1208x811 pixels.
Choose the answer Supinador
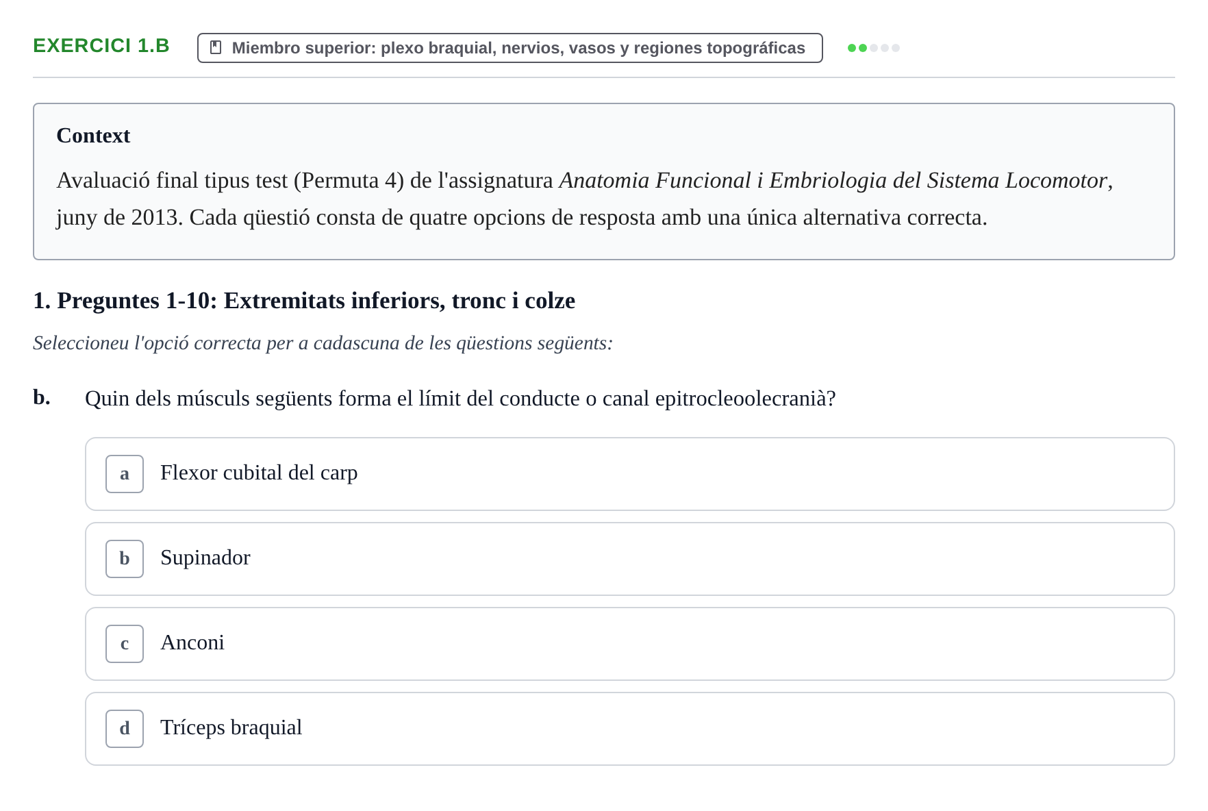pyautogui.click(x=630, y=559)
